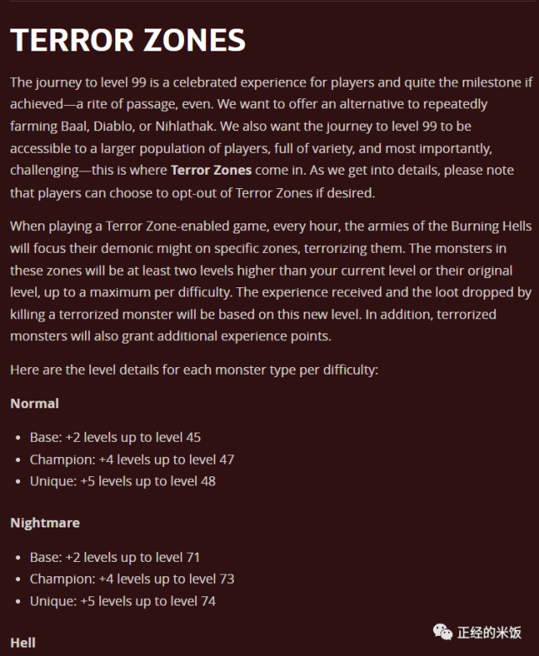Click the Unique up to level 48 line
Viewport: 539px width, 656px height.
click(123, 481)
